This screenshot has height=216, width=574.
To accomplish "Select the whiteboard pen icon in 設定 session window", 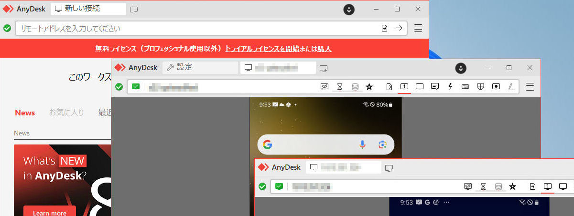I will (x=511, y=87).
